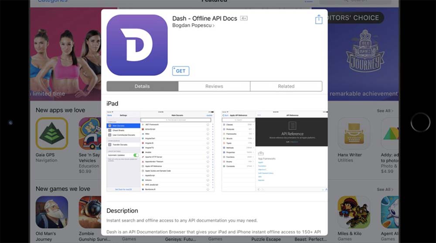This screenshot has width=436, height=243.
Task: Click the 'Description' heading
Action: tap(122, 210)
